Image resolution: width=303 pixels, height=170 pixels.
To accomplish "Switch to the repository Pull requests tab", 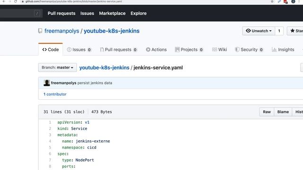I will click(x=118, y=50).
